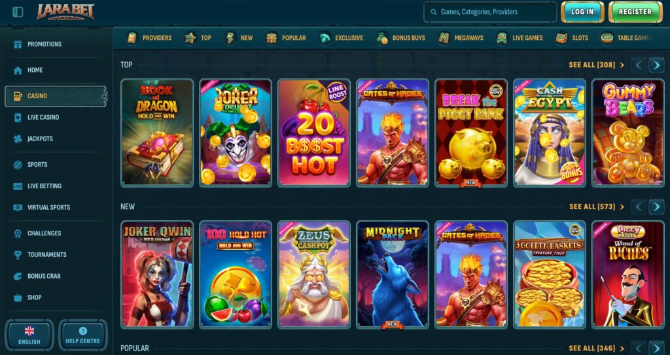Screen dimensions: 670x355
Task: Open the Tournaments trophy icon
Action: 18,254
